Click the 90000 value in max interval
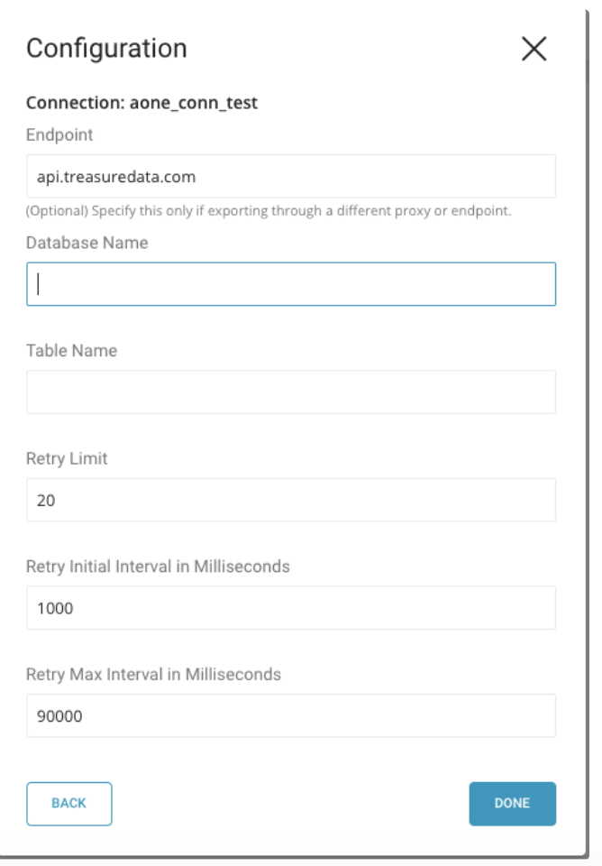Viewport: 602px width, 866px height. pos(59,716)
